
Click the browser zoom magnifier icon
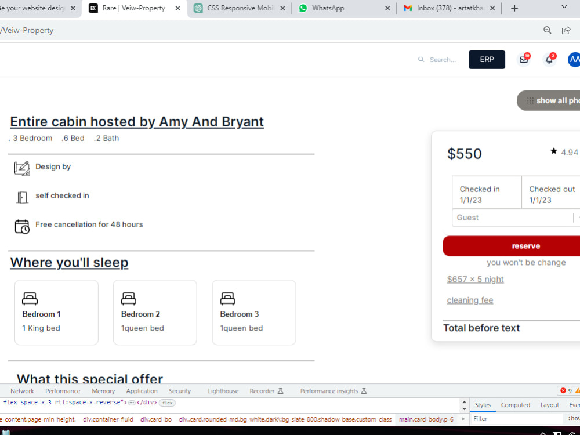point(548,30)
